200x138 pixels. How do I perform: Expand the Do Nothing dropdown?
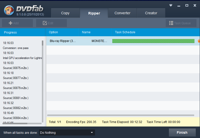(x=67, y=132)
